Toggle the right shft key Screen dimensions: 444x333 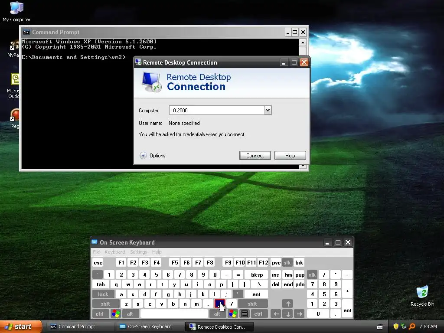(x=252, y=304)
